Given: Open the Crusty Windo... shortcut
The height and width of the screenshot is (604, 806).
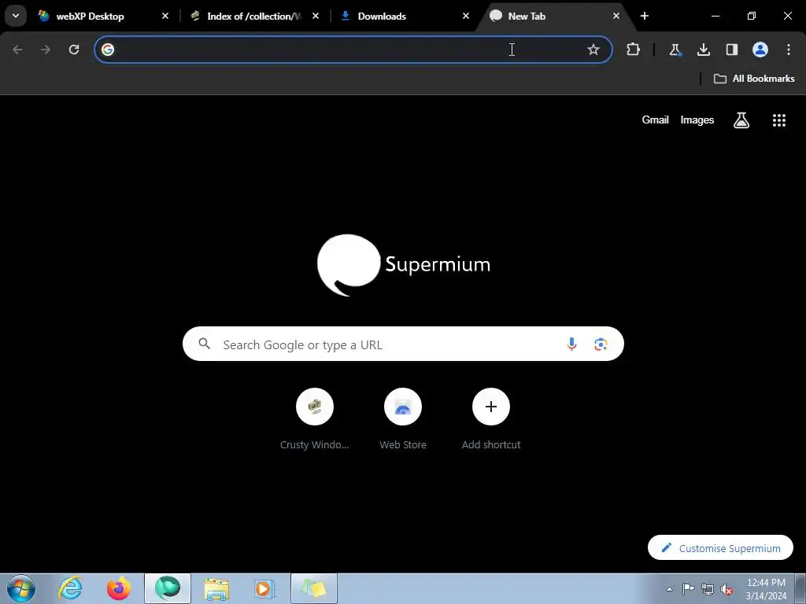Looking at the screenshot, I should click(315, 419).
